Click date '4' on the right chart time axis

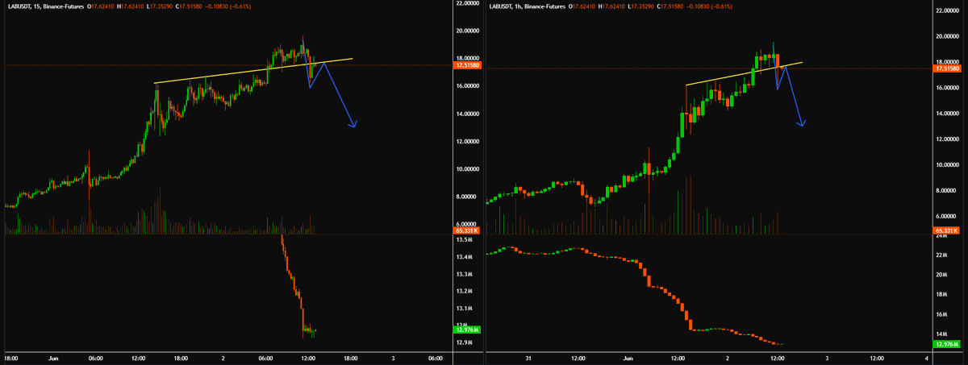click(926, 357)
